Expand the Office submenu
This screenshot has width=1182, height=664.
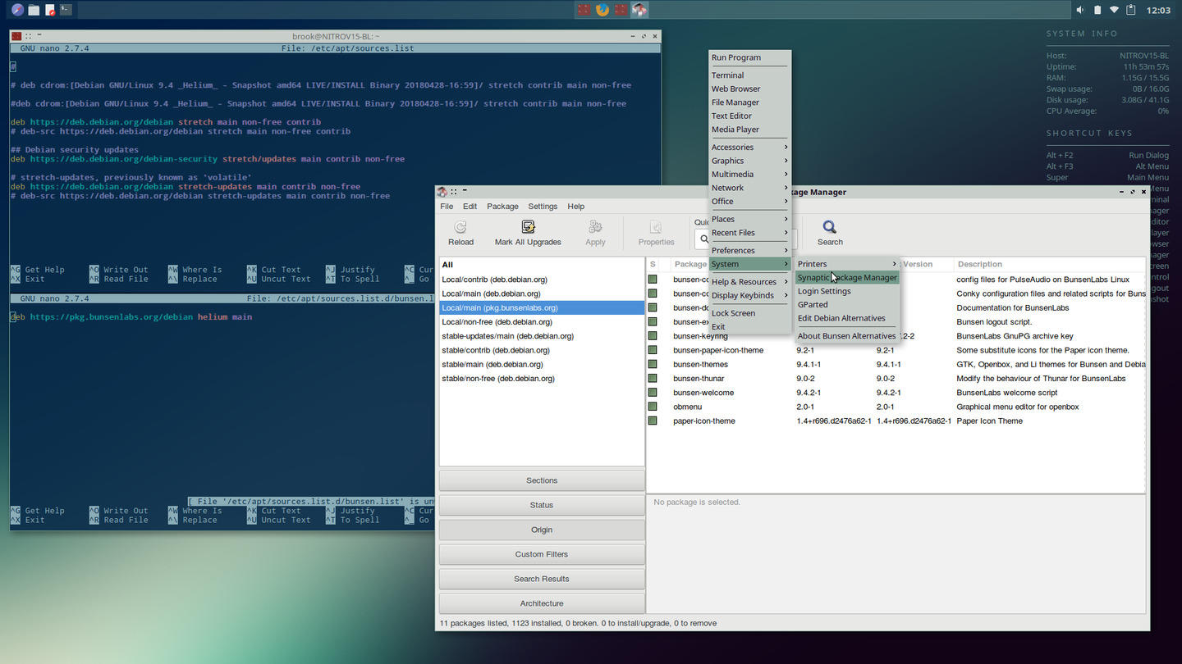tap(749, 201)
